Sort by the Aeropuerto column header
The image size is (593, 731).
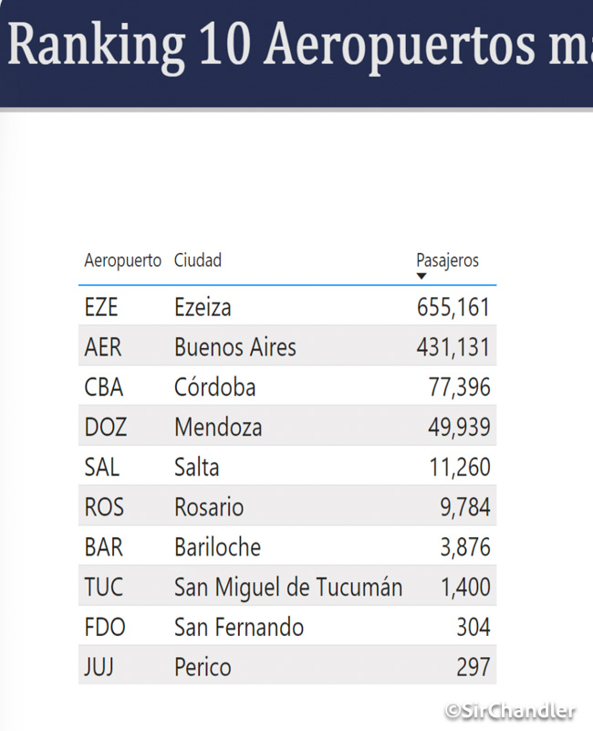pos(122,260)
